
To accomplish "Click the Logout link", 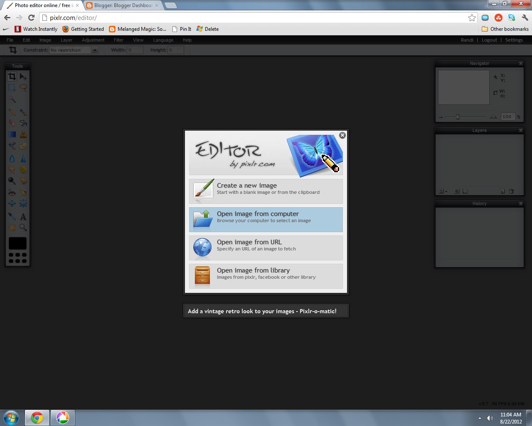I will (x=489, y=40).
